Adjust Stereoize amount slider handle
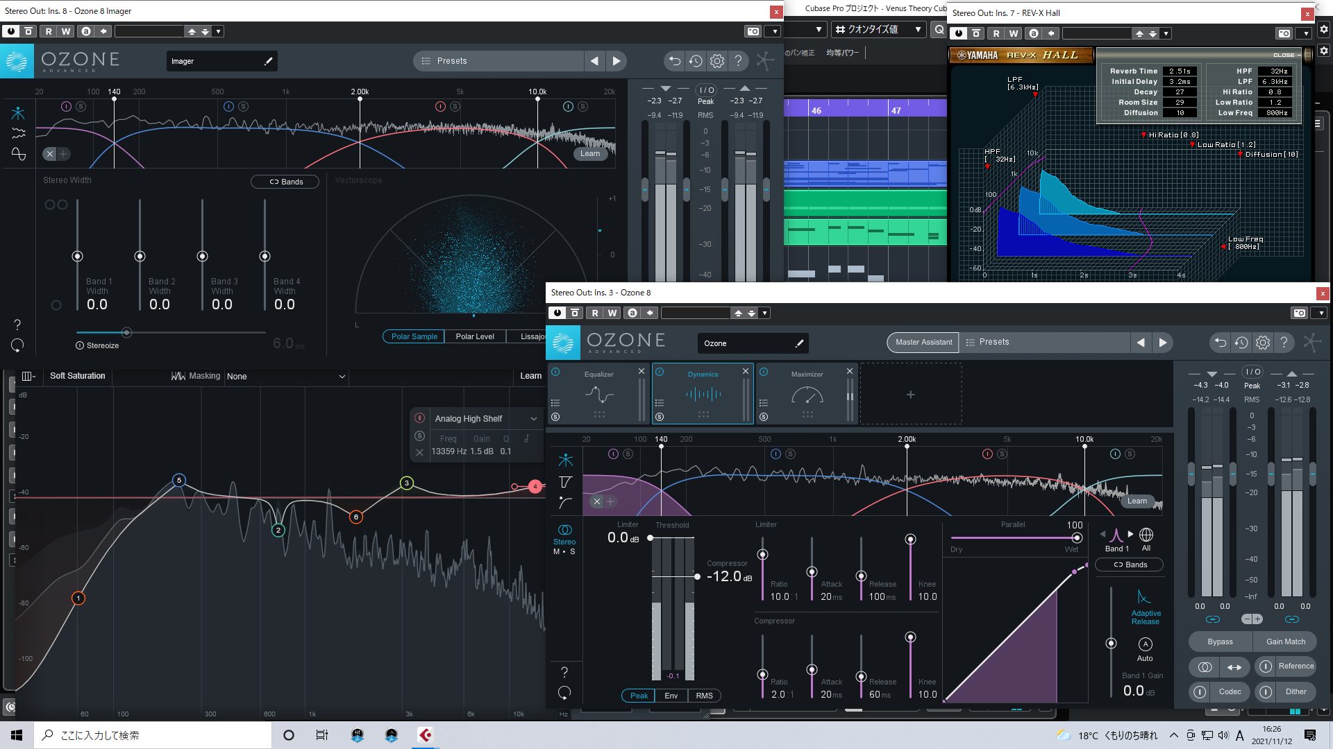Image resolution: width=1333 pixels, height=749 pixels. [x=126, y=332]
